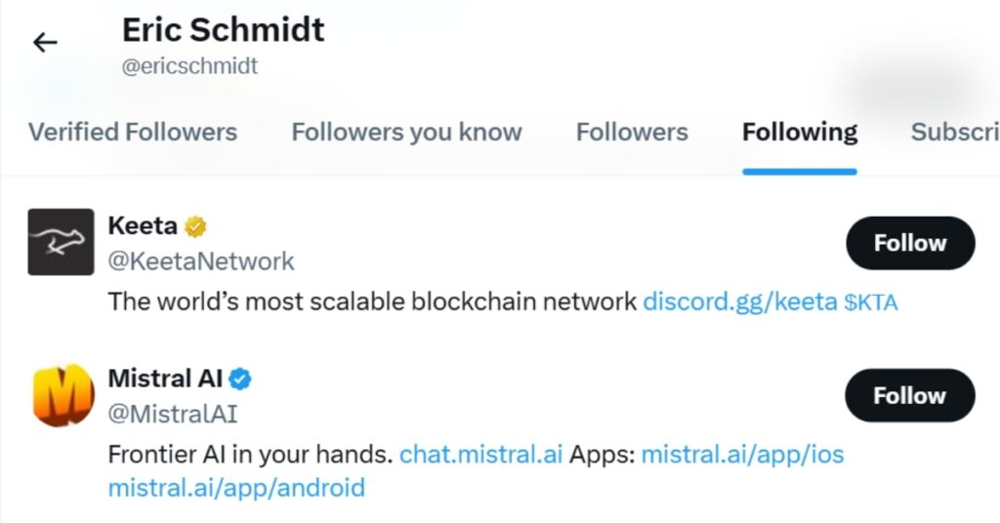This screenshot has width=1000, height=523.
Task: Follow the Keeta account
Action: 910,243
